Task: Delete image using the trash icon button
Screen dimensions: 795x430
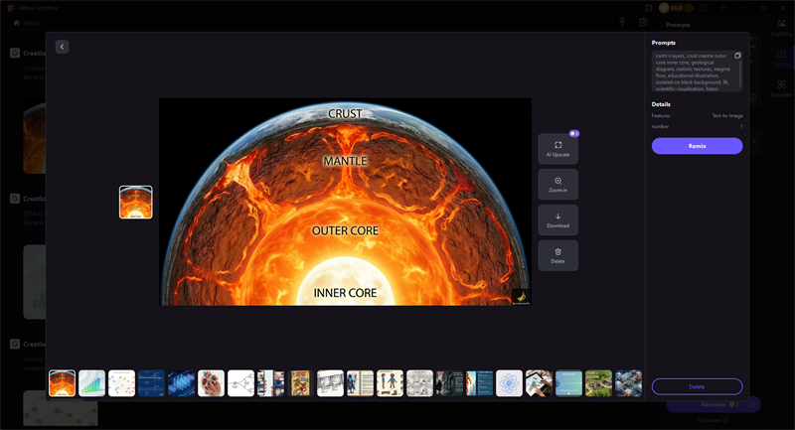Action: coord(557,255)
